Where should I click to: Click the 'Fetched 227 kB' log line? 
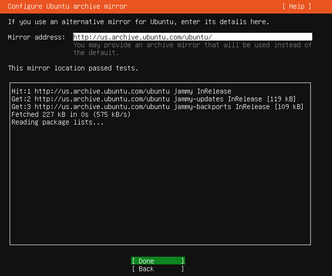point(71,114)
